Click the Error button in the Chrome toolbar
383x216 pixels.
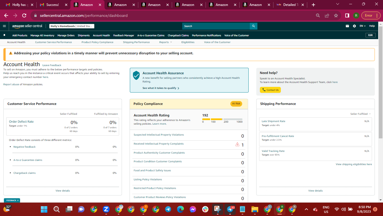[369, 15]
